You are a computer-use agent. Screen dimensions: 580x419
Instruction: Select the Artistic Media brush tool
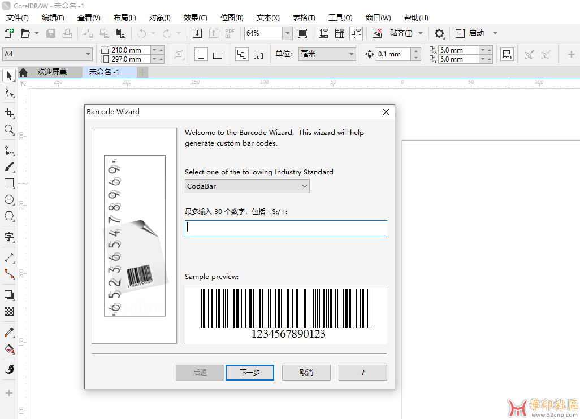click(x=9, y=167)
